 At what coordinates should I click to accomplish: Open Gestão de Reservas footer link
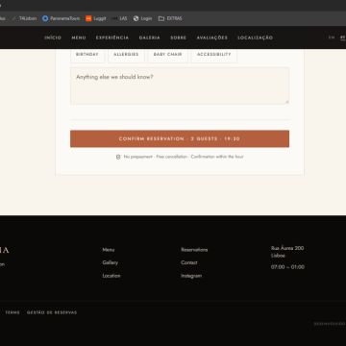52,312
